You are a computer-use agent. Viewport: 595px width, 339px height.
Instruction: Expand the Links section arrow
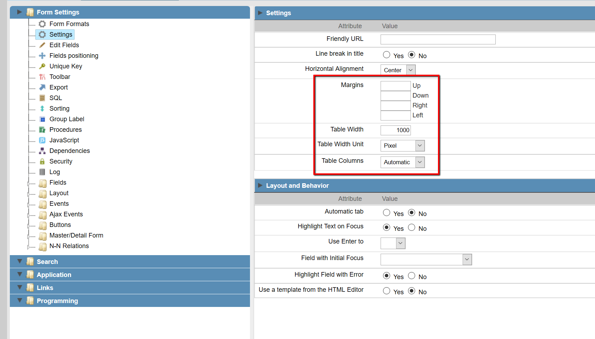[x=20, y=288]
